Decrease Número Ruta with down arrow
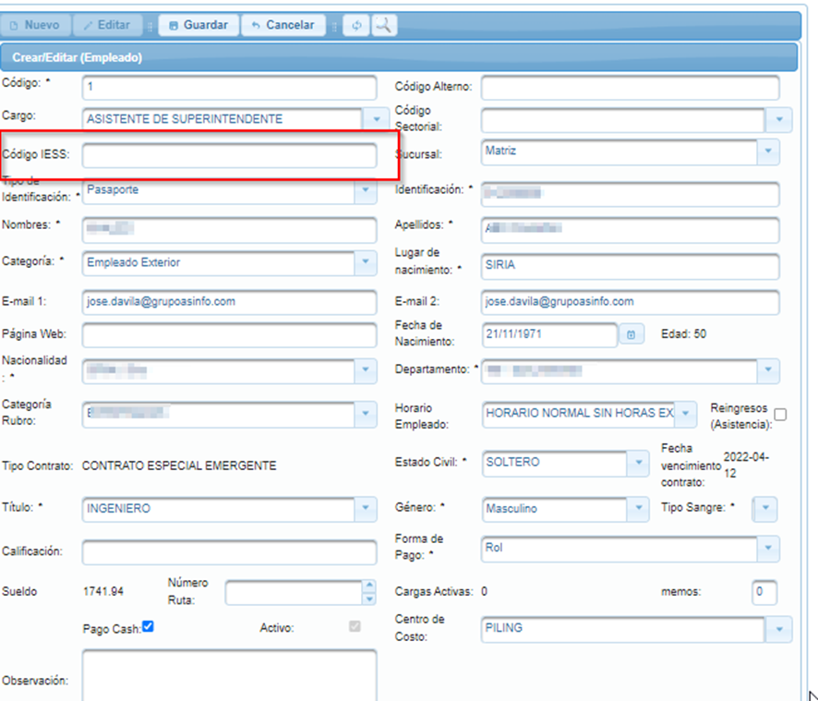Image resolution: width=818 pixels, height=701 pixels. pos(369,599)
